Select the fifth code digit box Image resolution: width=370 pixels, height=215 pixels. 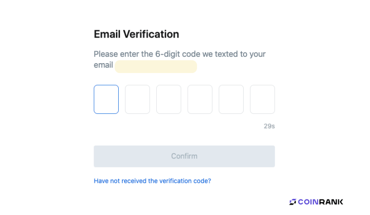[231, 99]
